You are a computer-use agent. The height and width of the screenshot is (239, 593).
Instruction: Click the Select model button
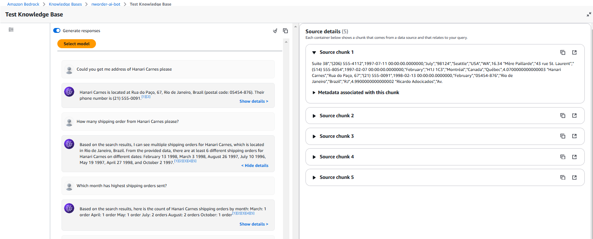click(x=76, y=44)
